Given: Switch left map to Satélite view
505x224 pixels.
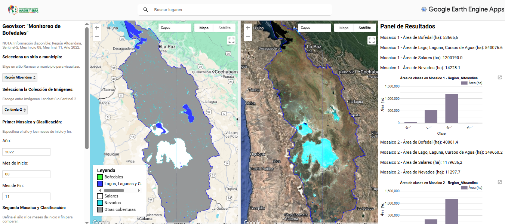Looking at the screenshot, I should (225, 28).
